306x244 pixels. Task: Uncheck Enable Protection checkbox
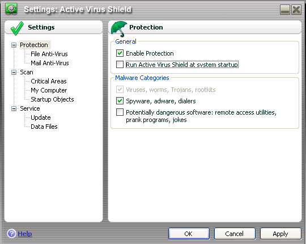(x=120, y=53)
